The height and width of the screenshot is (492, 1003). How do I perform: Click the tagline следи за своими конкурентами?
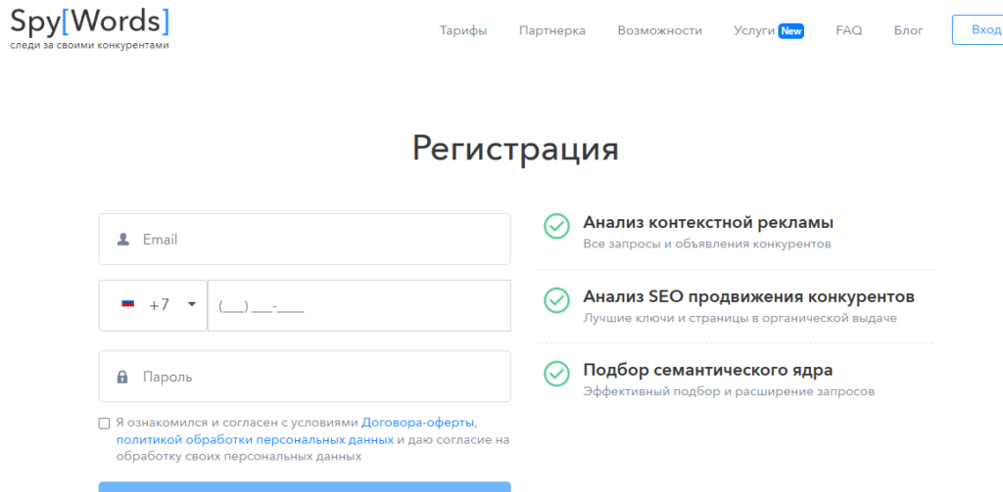pos(89,45)
